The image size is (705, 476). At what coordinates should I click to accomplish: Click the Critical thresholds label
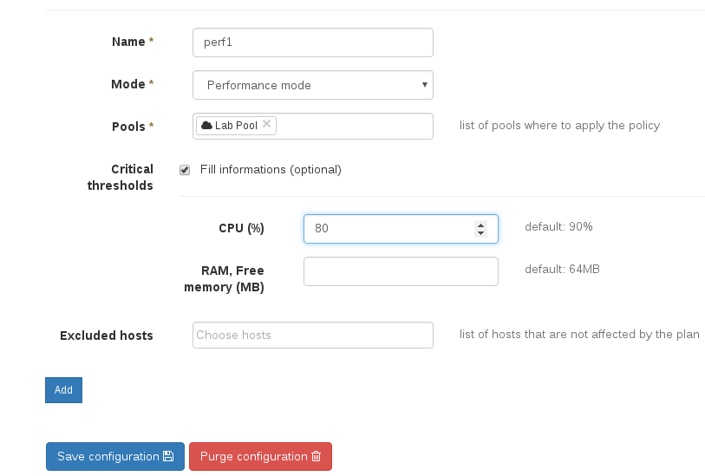tap(121, 177)
